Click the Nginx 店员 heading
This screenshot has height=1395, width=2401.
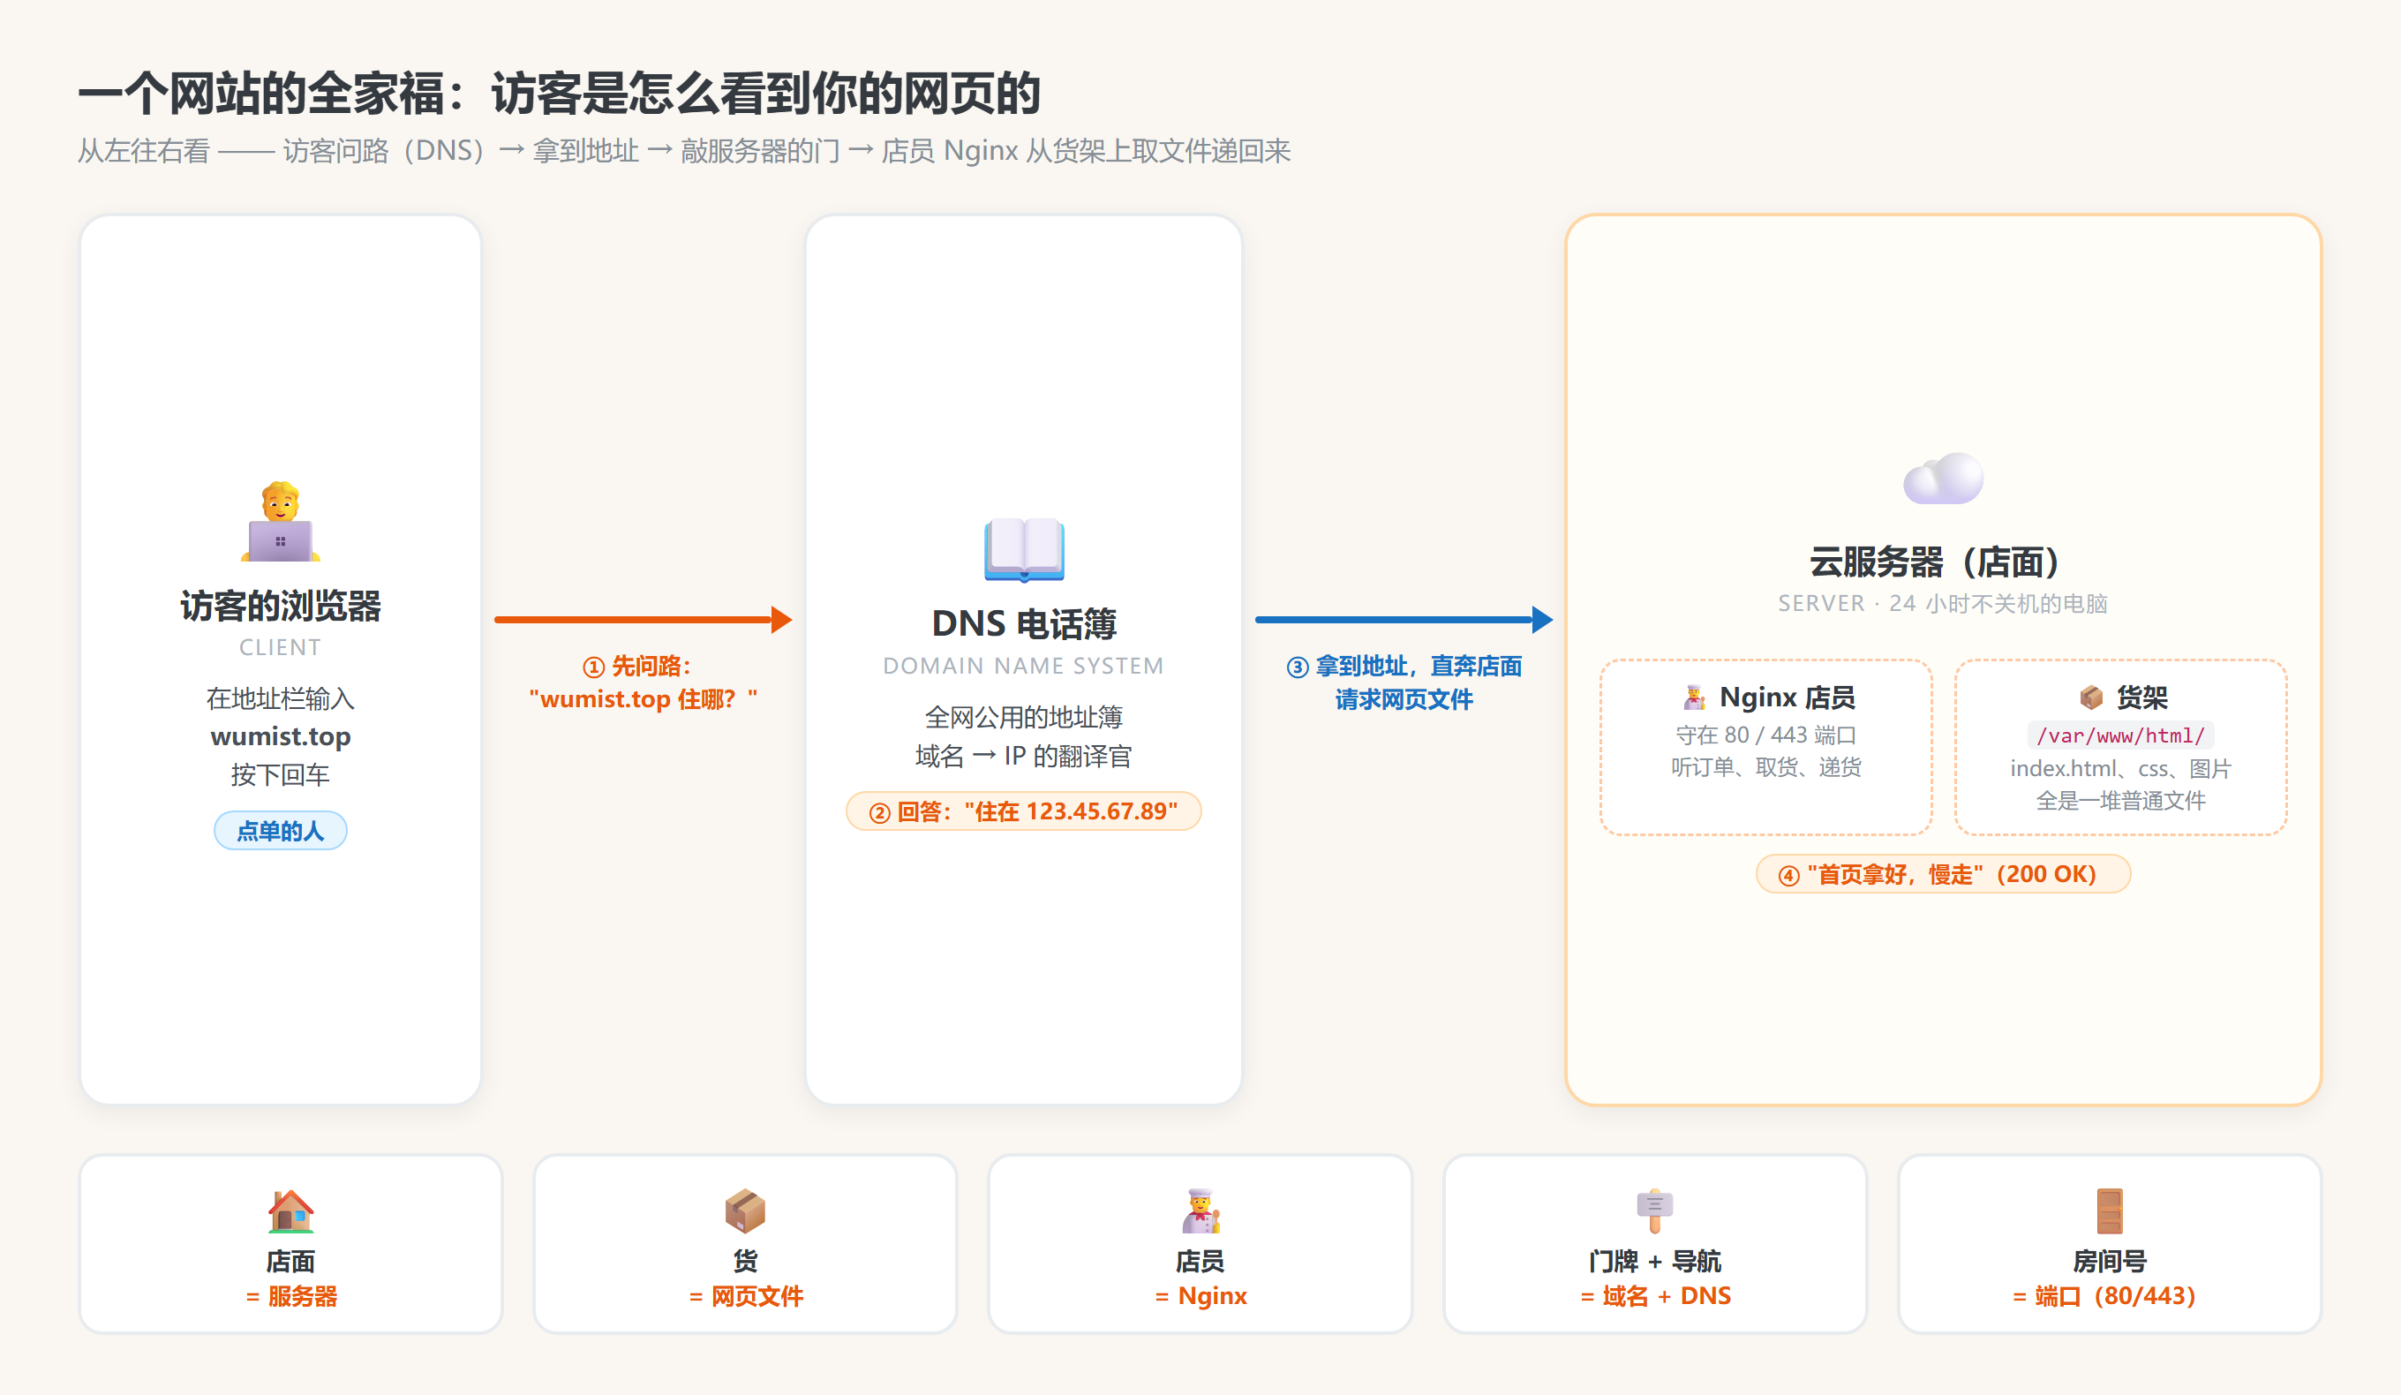click(1788, 697)
